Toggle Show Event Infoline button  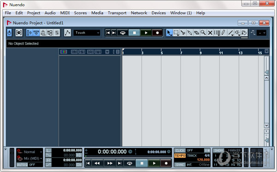point(36,33)
